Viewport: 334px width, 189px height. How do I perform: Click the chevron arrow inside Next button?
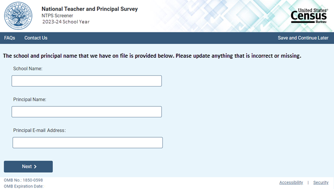[35, 167]
